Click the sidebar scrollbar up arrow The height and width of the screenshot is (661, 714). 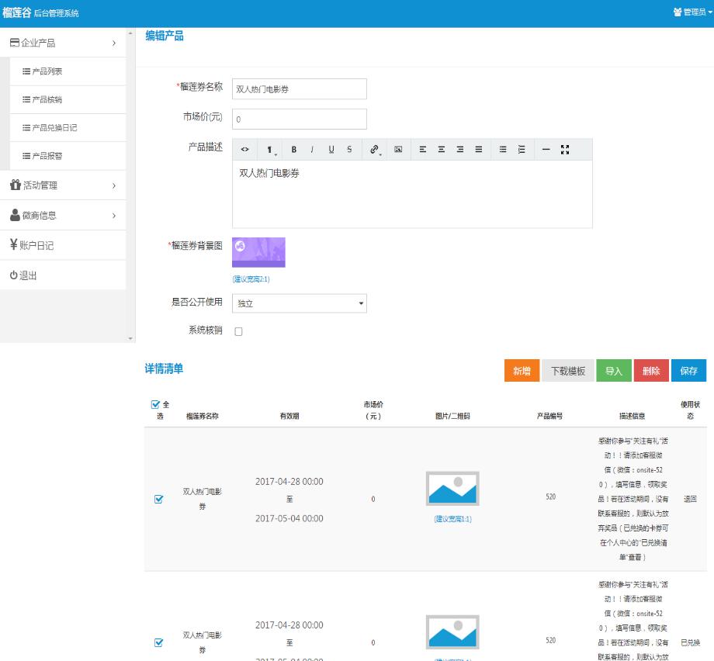click(x=130, y=33)
